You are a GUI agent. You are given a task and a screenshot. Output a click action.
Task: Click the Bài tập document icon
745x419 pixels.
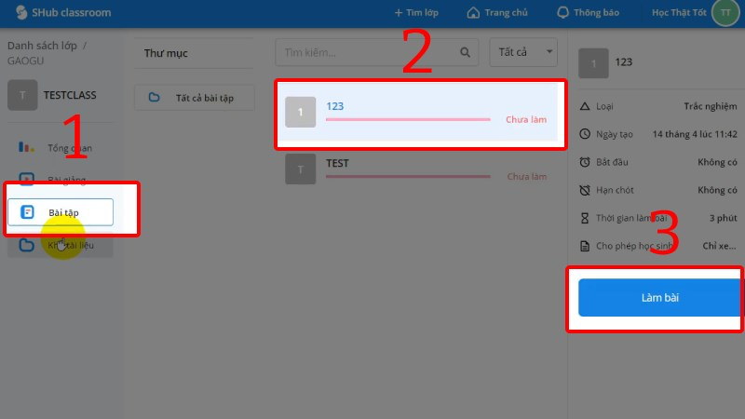pyautogui.click(x=27, y=212)
